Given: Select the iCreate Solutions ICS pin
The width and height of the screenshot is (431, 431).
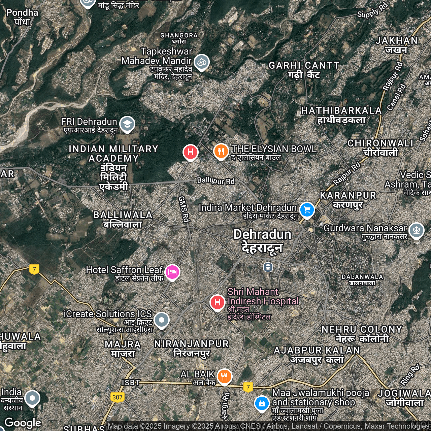Looking at the screenshot, I should [x=161, y=320].
